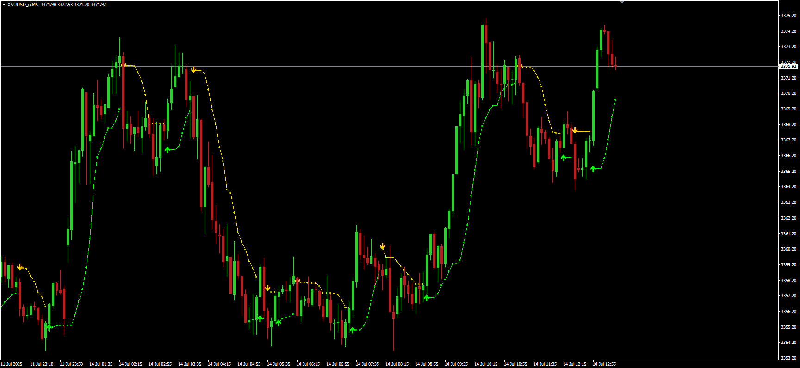This screenshot has height=368, width=800.
Task: Click the green up arrow near 11 Jul 23:10
Action: (49, 327)
